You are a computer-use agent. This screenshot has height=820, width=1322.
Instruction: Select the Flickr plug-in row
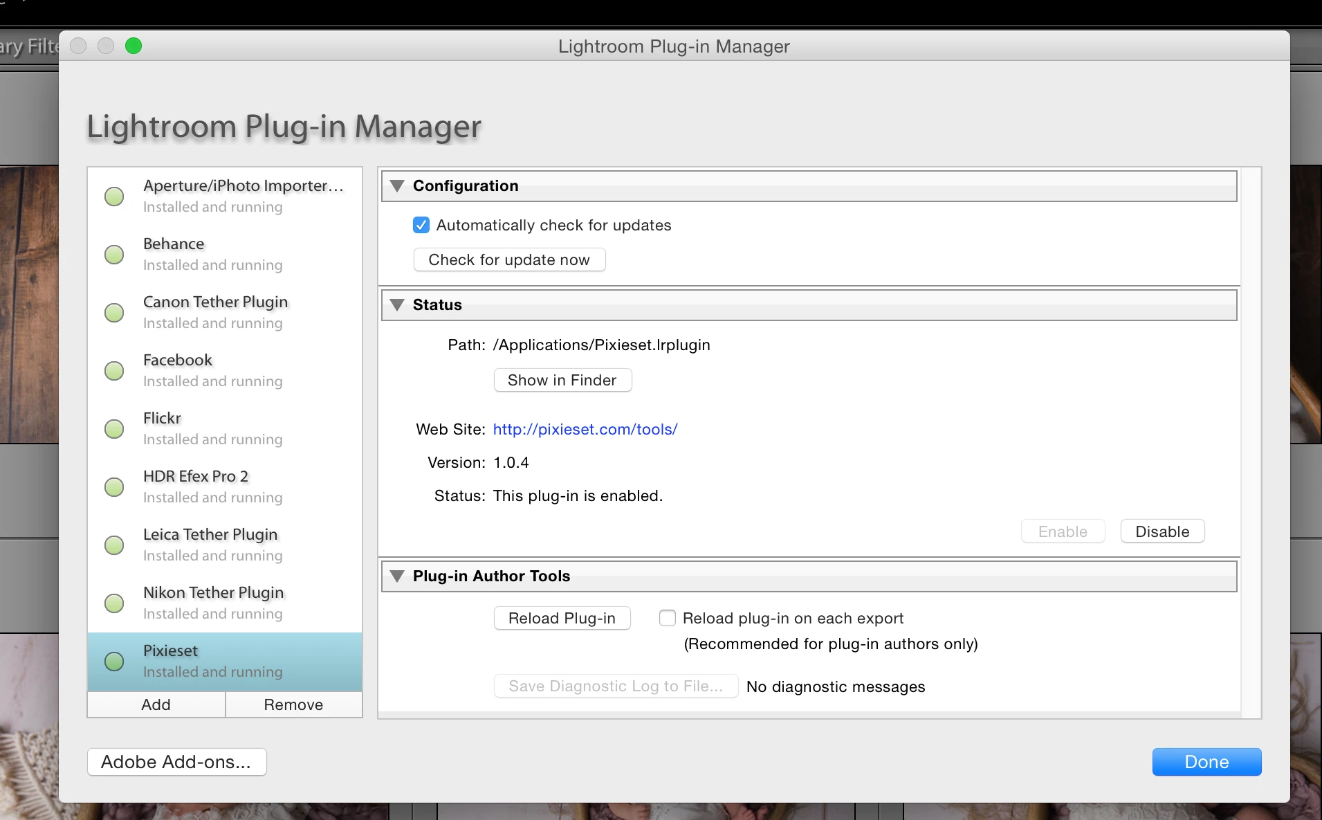tap(225, 429)
